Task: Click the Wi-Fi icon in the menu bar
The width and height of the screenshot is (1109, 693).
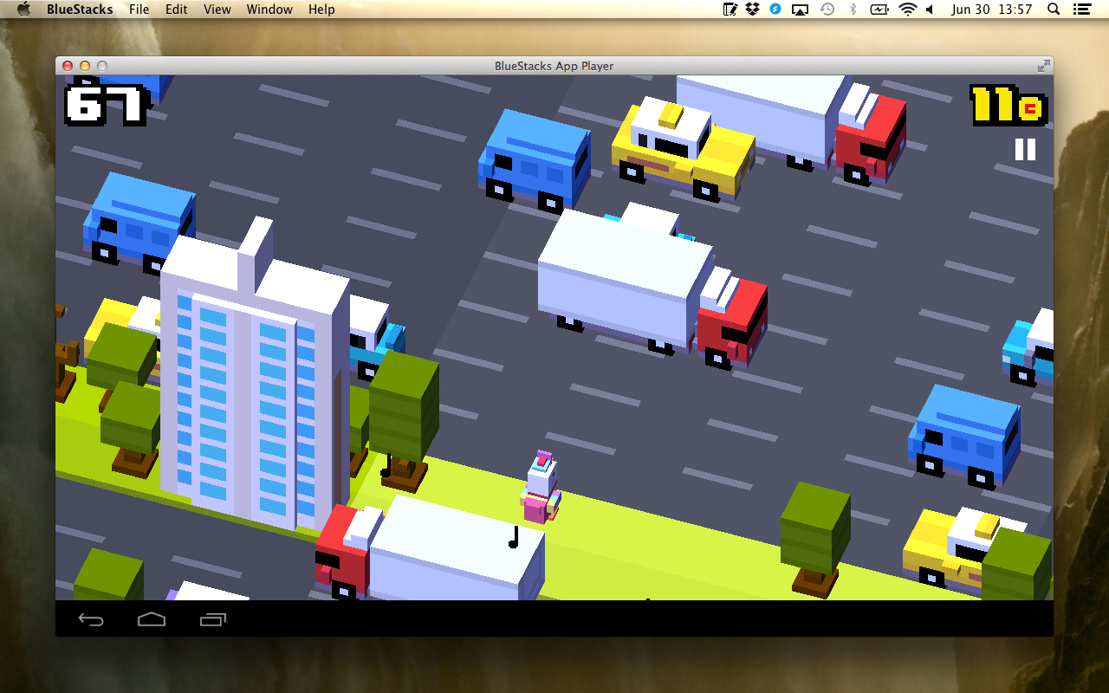Action: click(x=905, y=10)
